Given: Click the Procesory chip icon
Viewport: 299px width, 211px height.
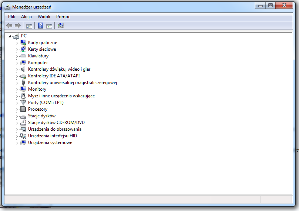Looking at the screenshot, I should pyautogui.click(x=23, y=109).
